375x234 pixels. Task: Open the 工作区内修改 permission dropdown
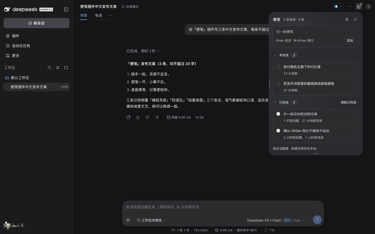click(x=151, y=220)
